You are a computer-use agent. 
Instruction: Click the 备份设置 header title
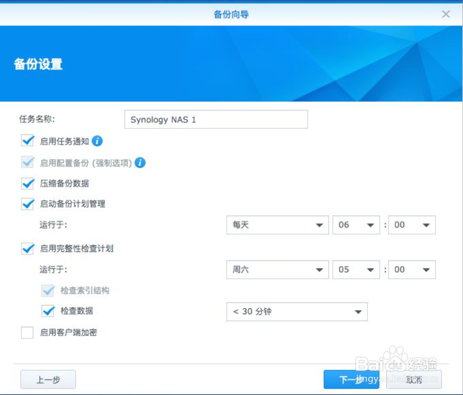(x=38, y=64)
